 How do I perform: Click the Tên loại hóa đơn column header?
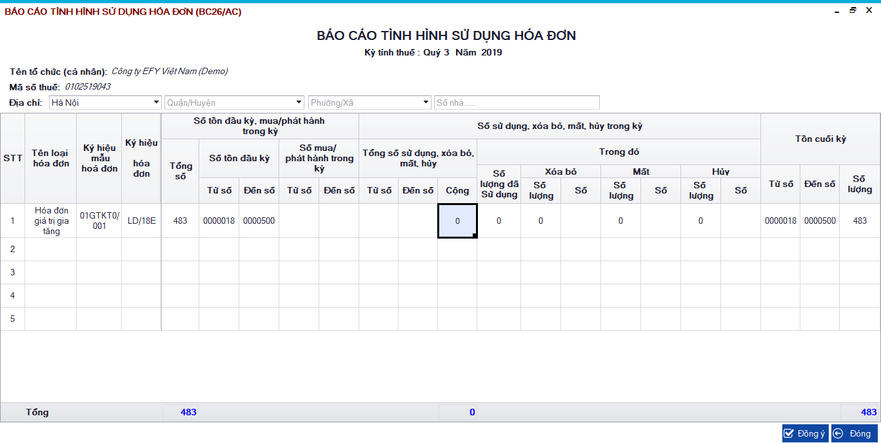pos(51,159)
